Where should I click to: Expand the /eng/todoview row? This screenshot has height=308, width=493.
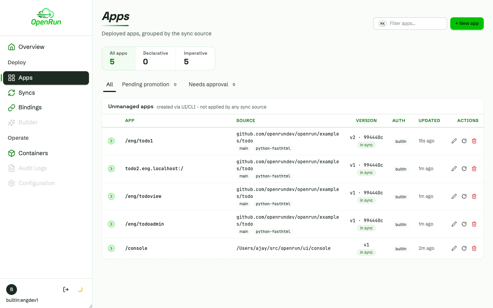coord(111,196)
